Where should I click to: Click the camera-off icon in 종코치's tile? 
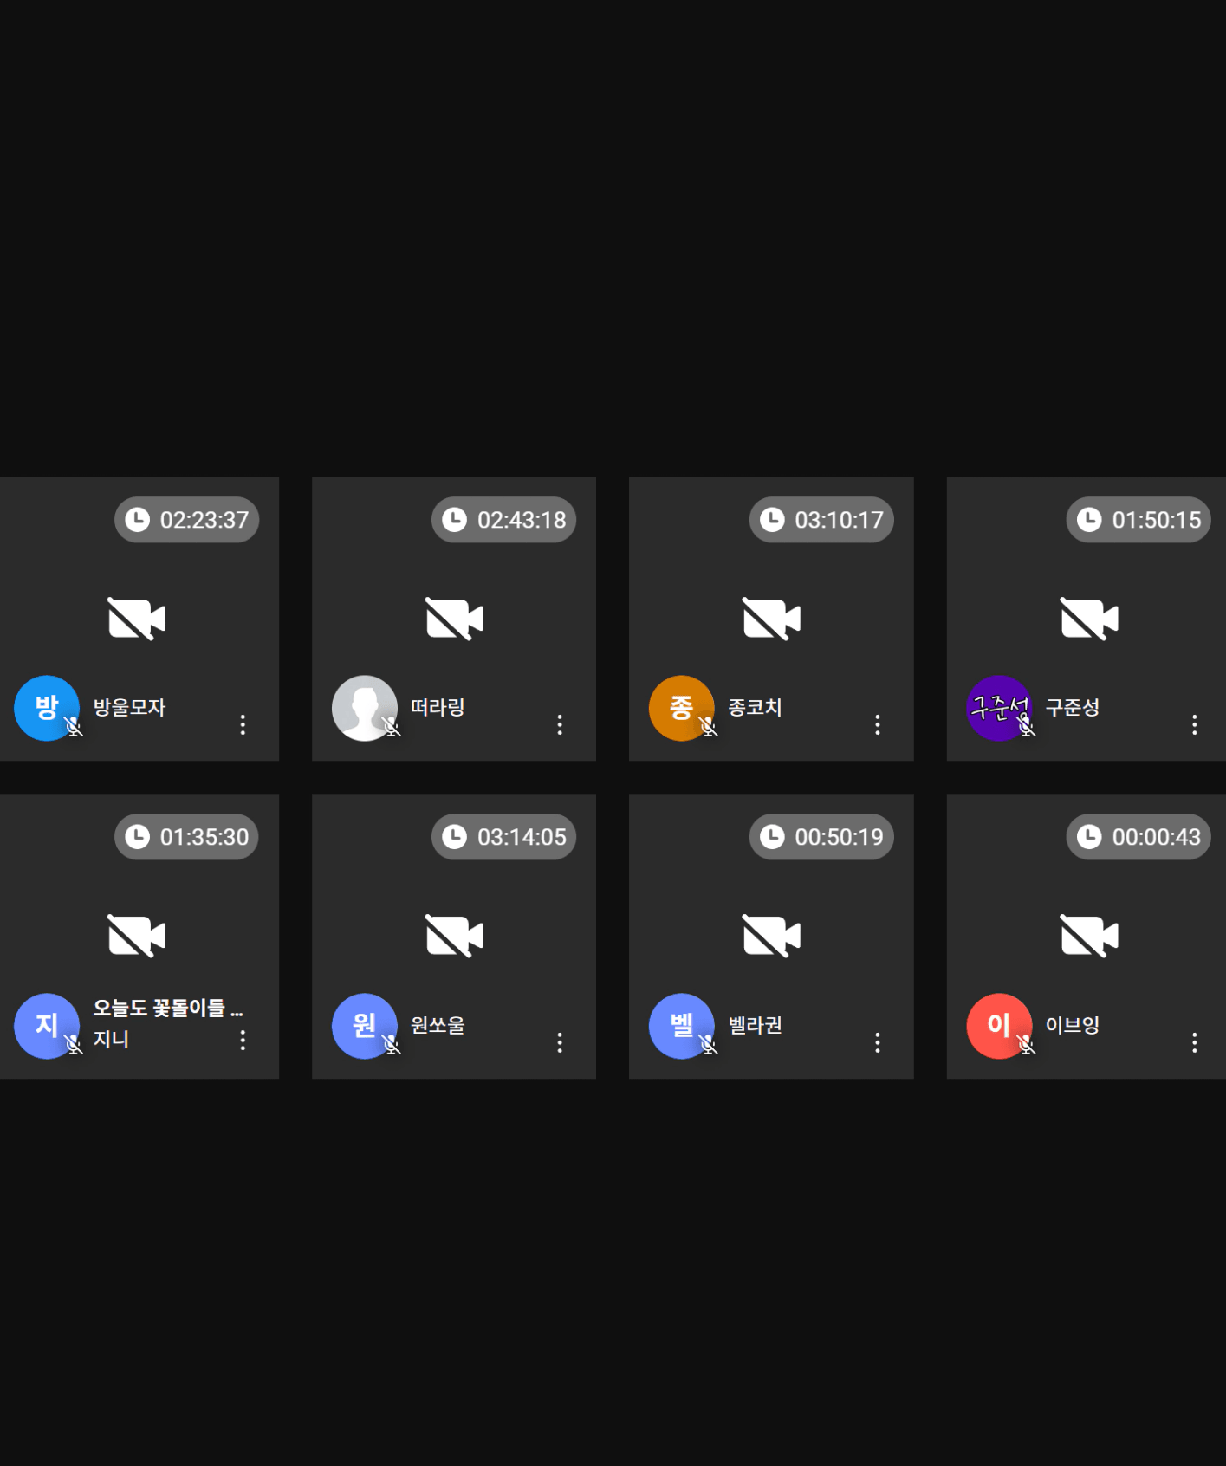[772, 619]
